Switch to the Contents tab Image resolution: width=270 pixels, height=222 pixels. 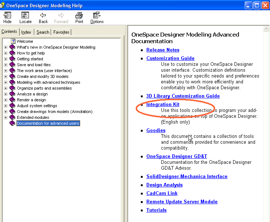9,31
